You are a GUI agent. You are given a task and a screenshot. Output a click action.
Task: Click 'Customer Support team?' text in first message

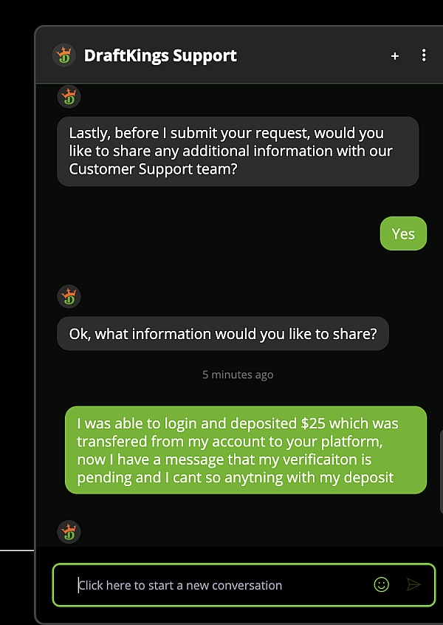click(x=153, y=169)
